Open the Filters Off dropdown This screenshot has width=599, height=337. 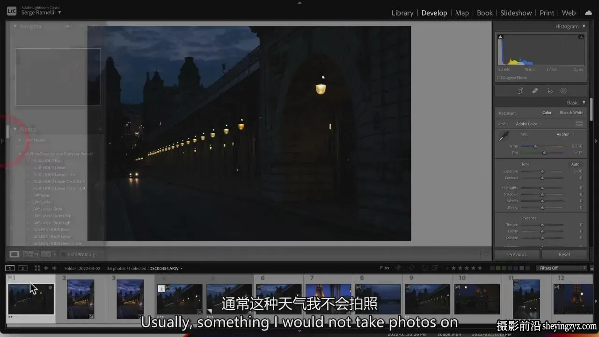pos(561,268)
